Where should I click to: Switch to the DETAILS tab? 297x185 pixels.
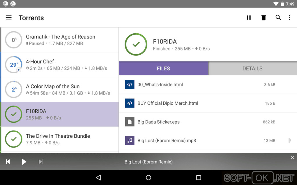[x=252, y=68]
